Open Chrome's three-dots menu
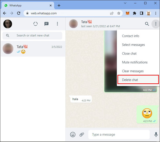Viewport: 160px width, 142px height. [156, 13]
